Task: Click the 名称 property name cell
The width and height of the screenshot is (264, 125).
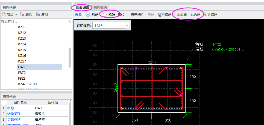Action: (20, 108)
